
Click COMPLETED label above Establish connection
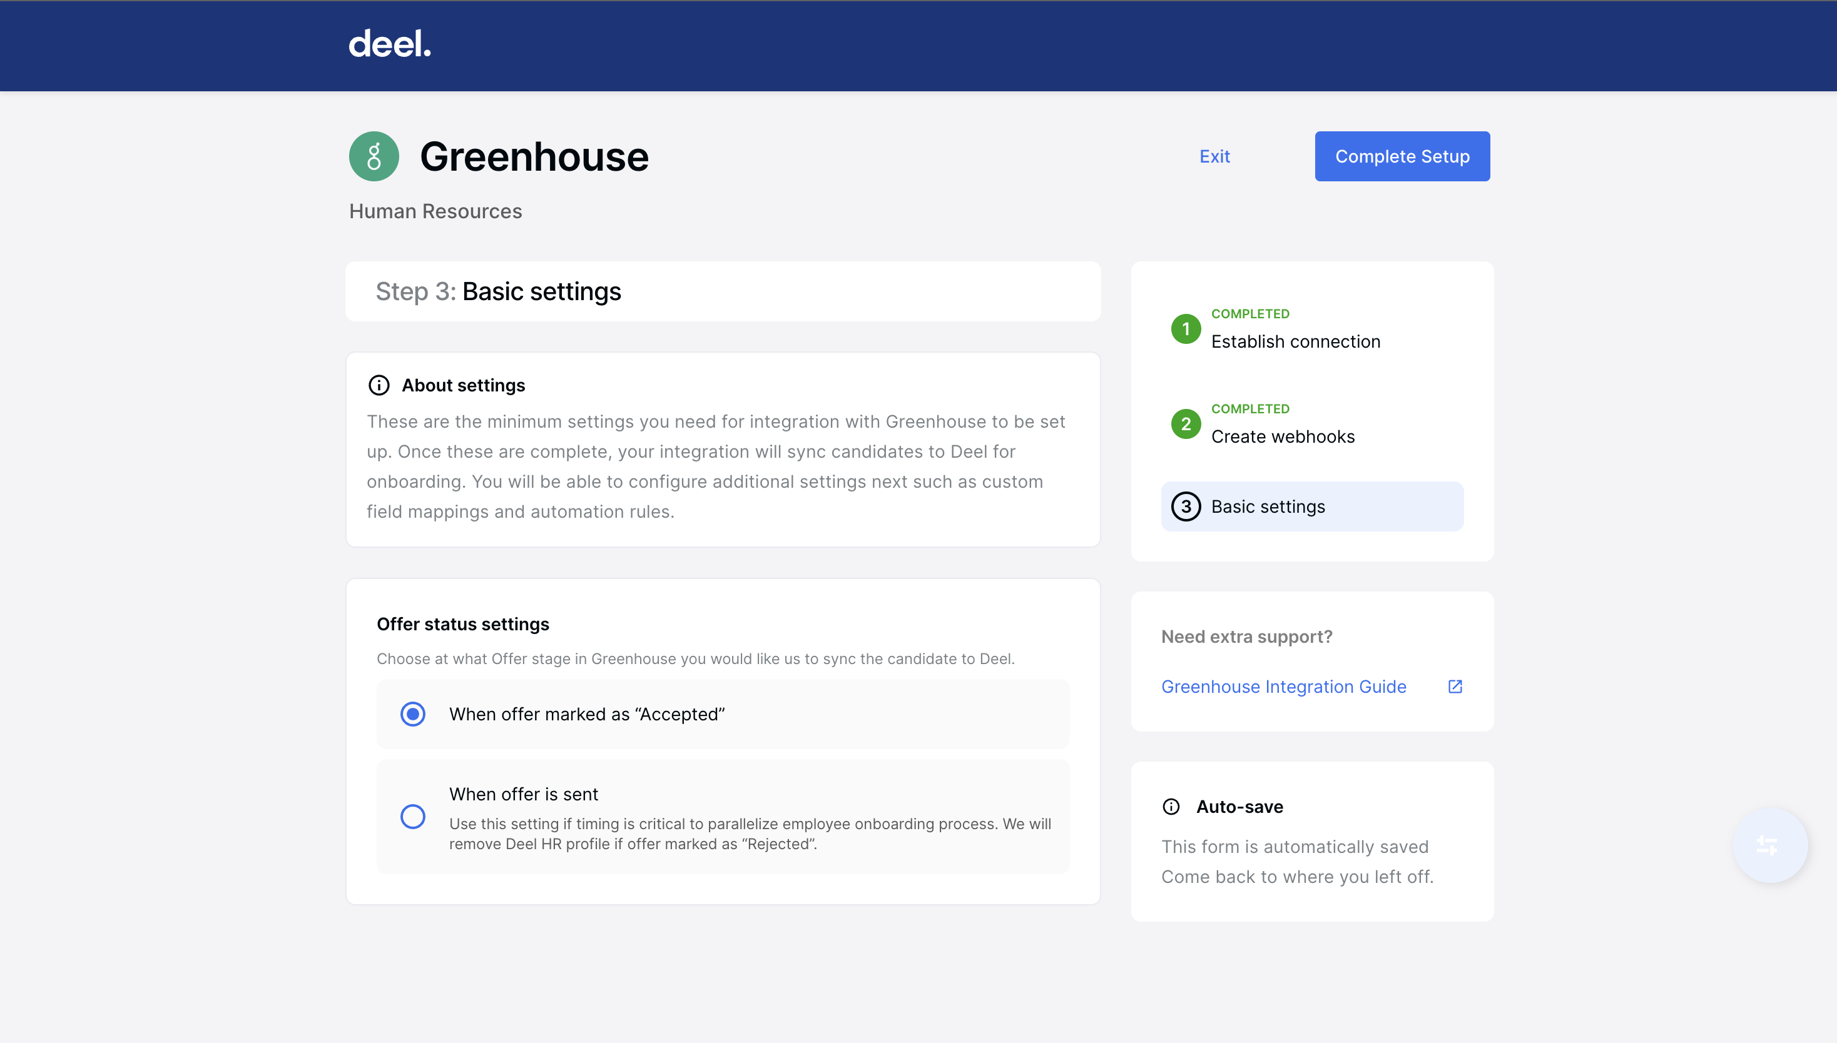pos(1250,314)
